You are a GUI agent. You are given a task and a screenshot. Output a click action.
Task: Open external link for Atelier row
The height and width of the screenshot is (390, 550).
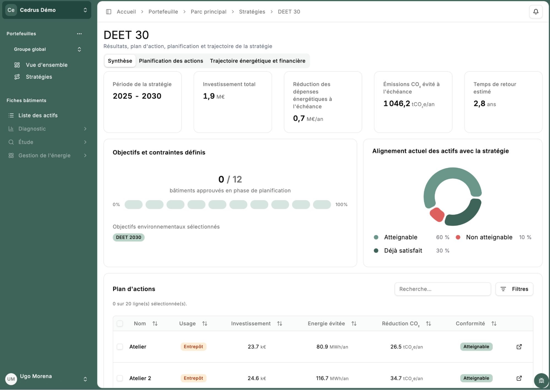click(x=519, y=347)
